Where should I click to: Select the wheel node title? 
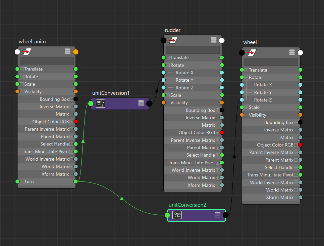pyautogui.click(x=250, y=42)
